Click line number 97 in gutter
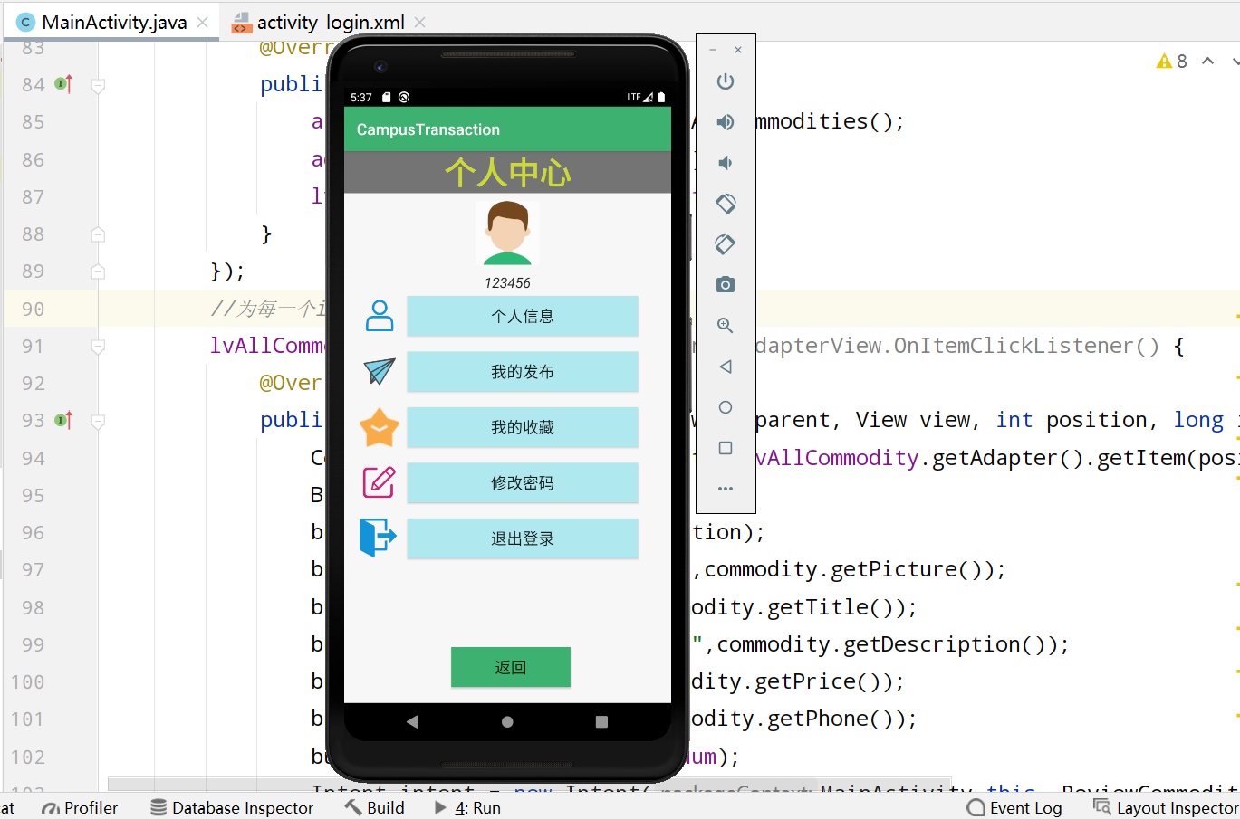The image size is (1240, 819). coord(33,569)
